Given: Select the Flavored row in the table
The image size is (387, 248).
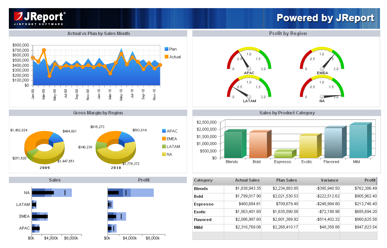Looking at the screenshot, I should (285, 220).
